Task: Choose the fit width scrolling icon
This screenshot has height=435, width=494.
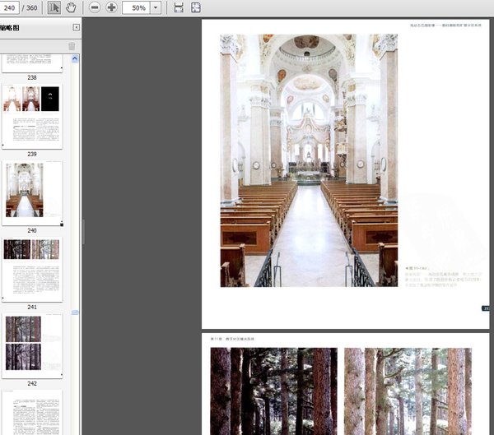Action: pyautogui.click(x=179, y=7)
